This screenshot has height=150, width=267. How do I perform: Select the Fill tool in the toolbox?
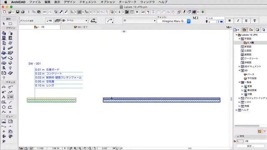[4, 102]
